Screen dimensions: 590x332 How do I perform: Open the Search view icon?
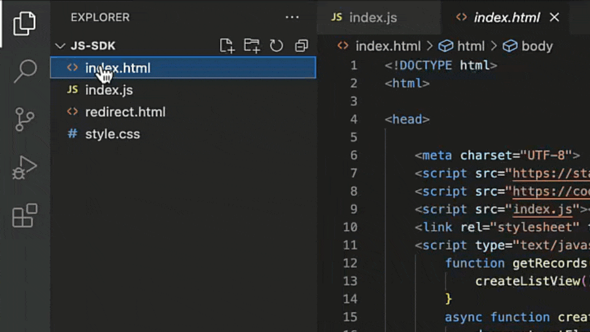click(25, 71)
